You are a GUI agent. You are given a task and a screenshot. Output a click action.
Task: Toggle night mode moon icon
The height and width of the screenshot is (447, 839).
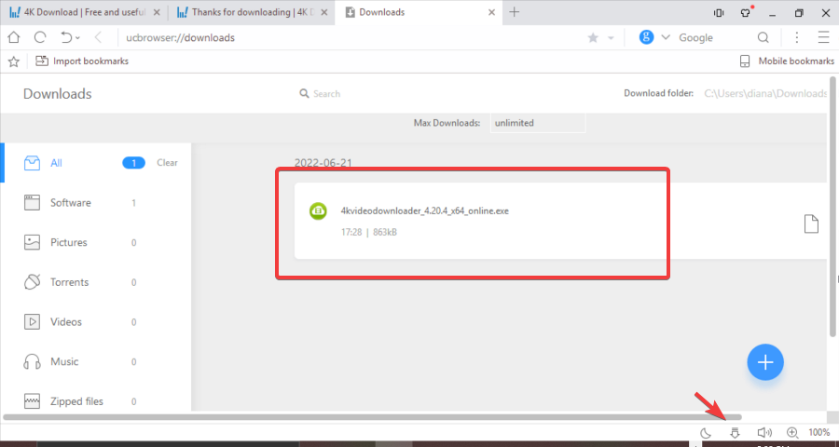(706, 432)
